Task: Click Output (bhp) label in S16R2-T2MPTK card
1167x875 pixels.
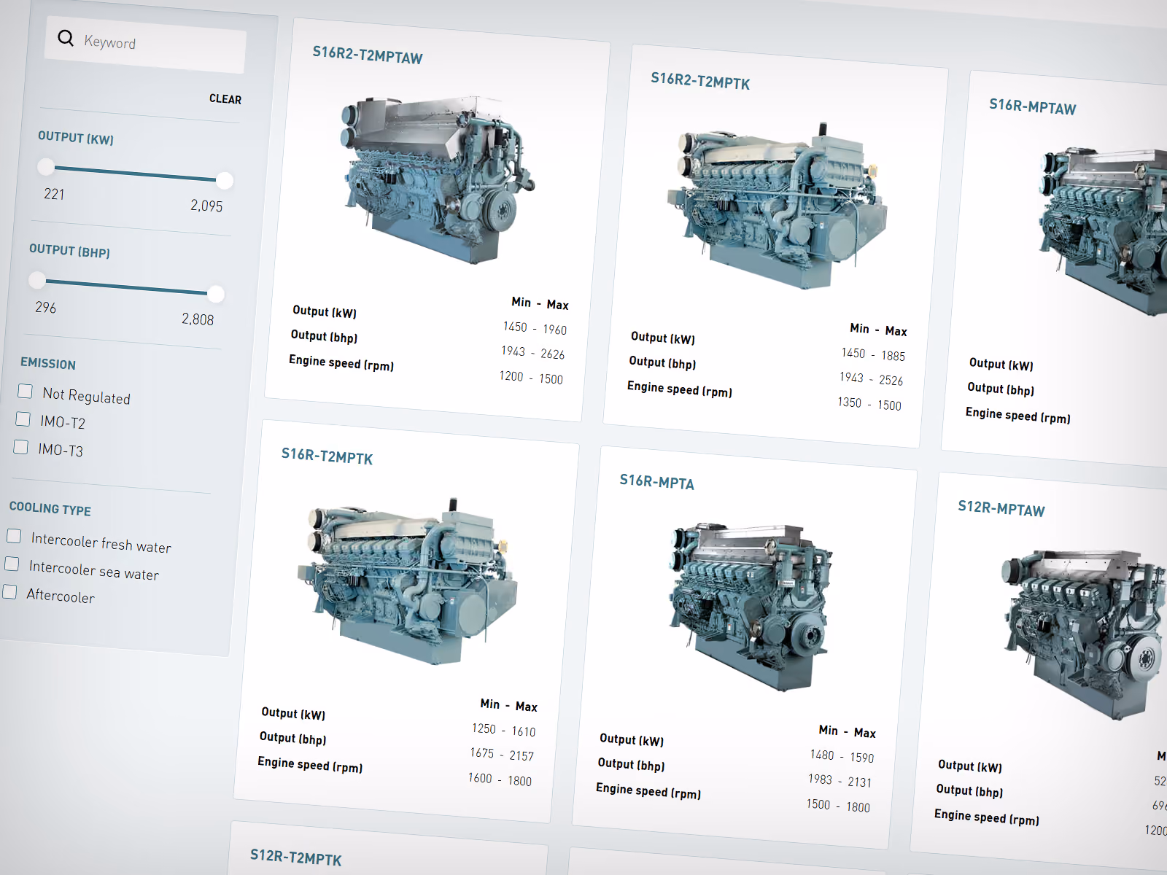Action: [x=662, y=362]
